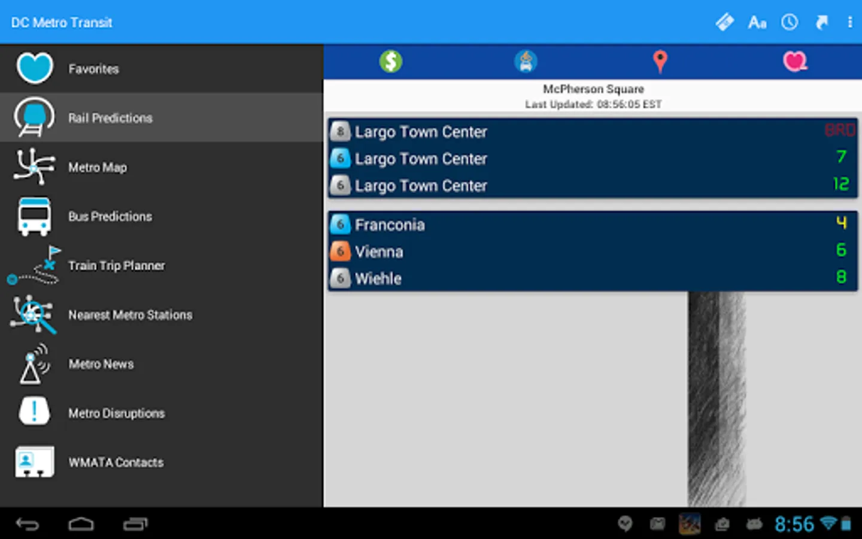Tap the blue car parking icon

click(x=526, y=61)
